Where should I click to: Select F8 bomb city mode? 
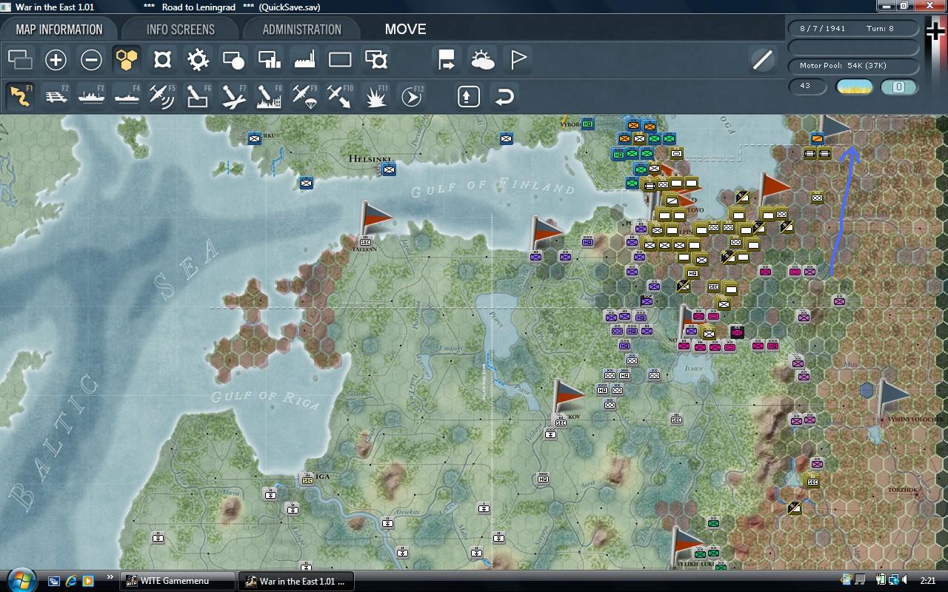(269, 96)
